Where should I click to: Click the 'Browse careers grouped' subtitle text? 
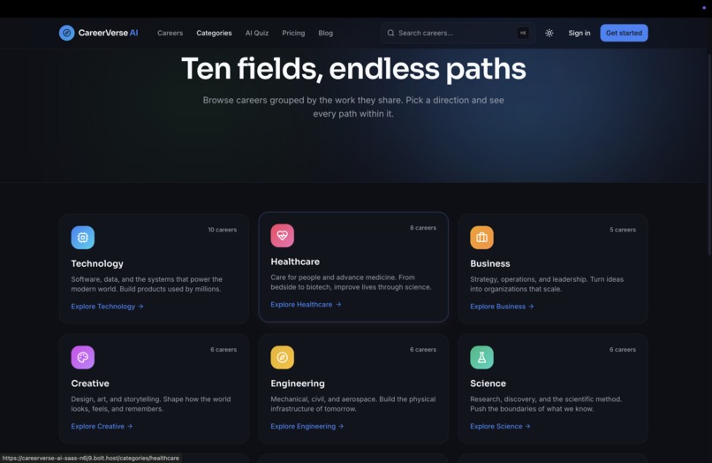(353, 107)
